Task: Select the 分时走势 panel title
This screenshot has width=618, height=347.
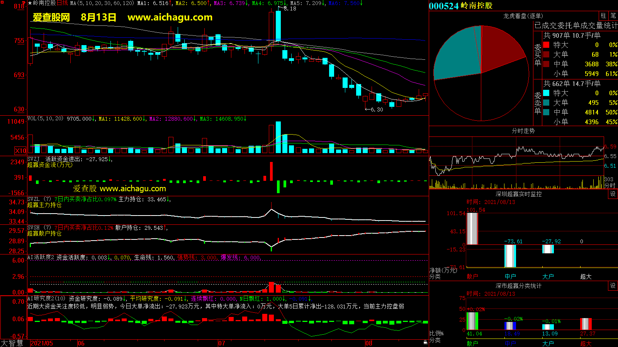Action: pos(523,131)
